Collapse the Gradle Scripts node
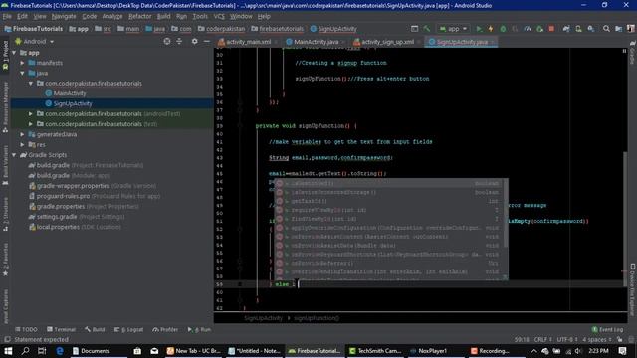The height and width of the screenshot is (358, 637). tap(14, 155)
